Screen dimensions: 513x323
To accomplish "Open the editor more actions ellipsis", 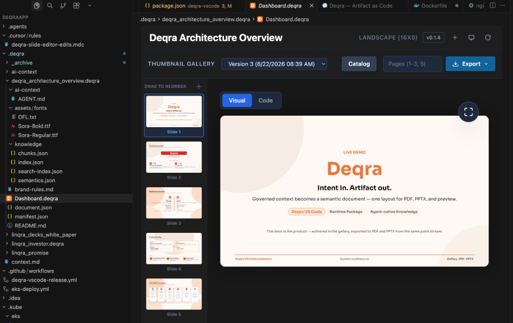I will 502,6.
